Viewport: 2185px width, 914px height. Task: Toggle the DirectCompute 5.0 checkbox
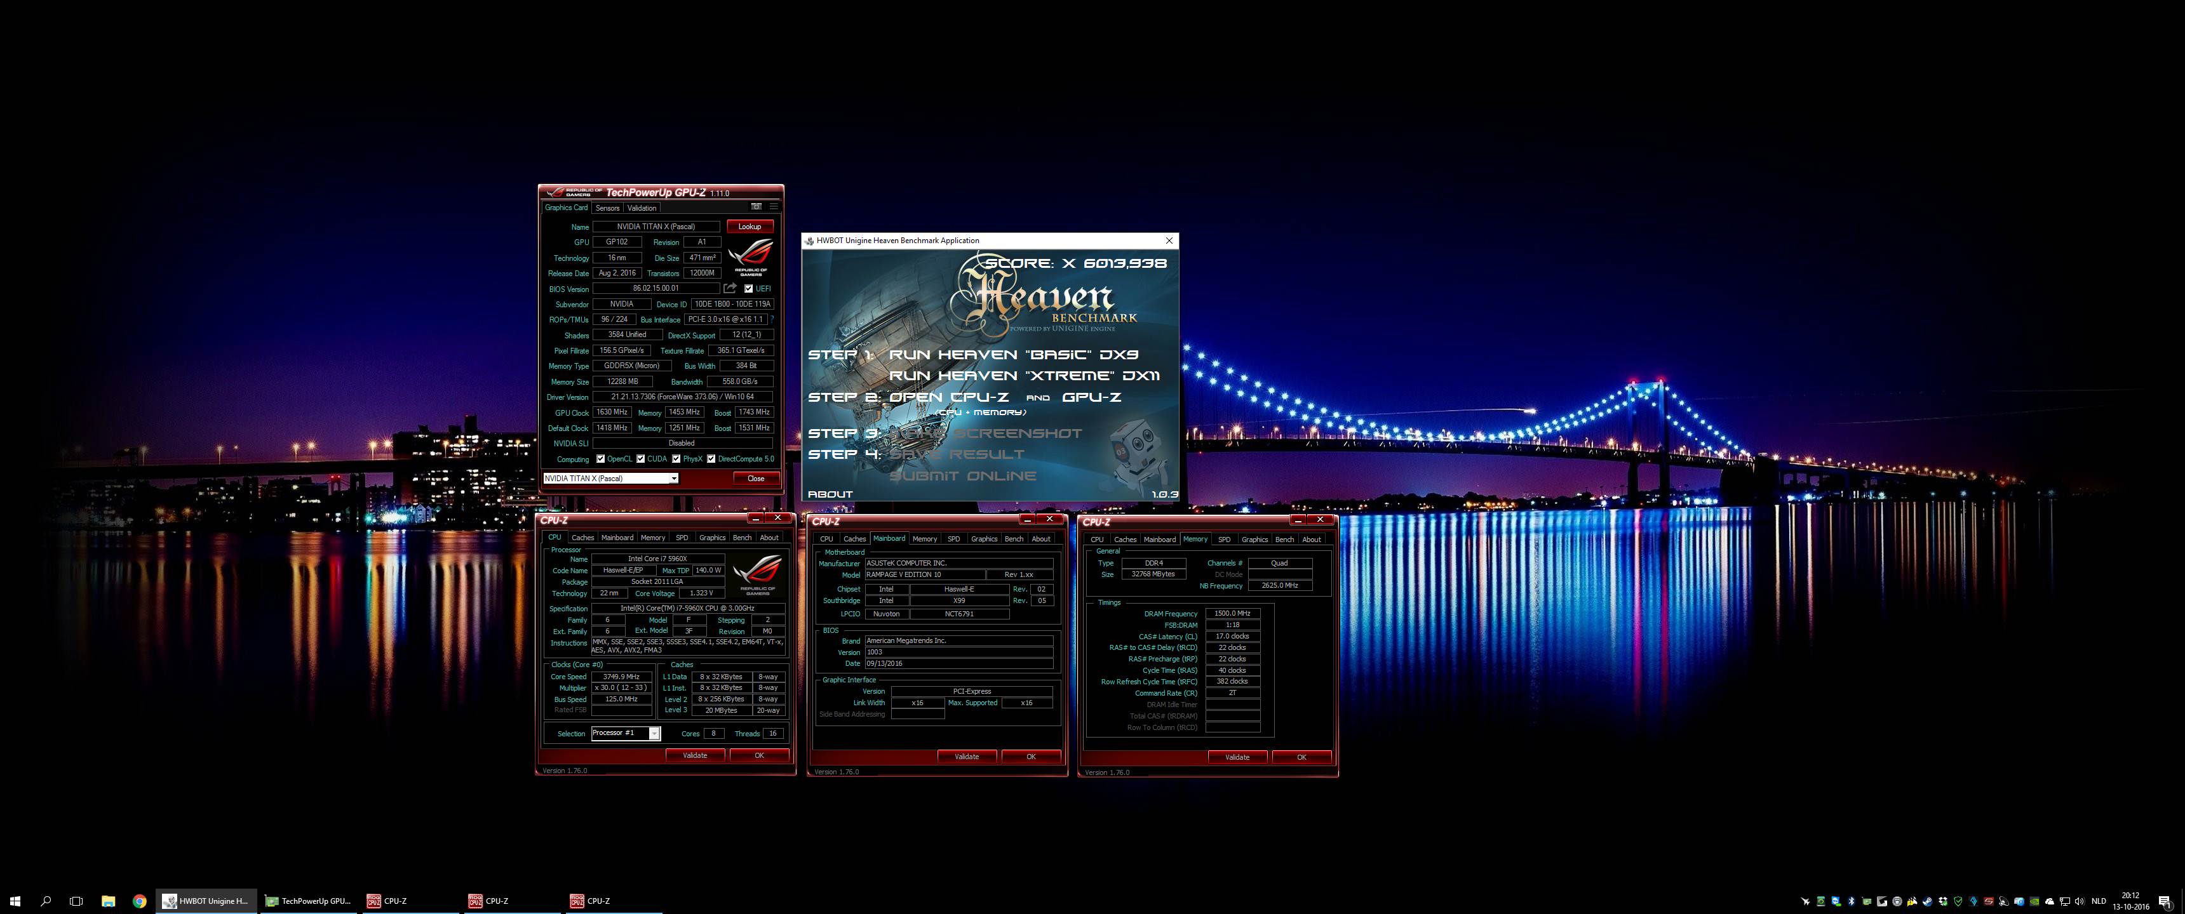click(711, 459)
